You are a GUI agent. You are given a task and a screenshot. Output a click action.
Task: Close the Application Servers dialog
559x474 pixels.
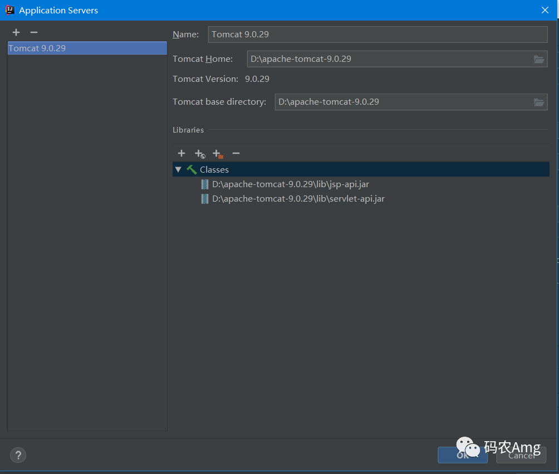[x=545, y=10]
